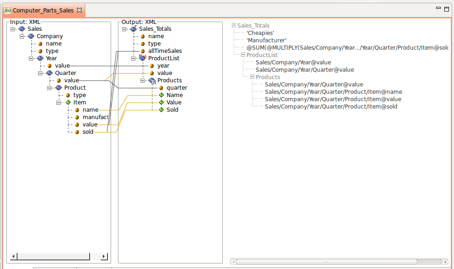Viewport: 454px width, 269px height.
Task: Collapse Sales_Totals in the right panel
Action: [233, 25]
